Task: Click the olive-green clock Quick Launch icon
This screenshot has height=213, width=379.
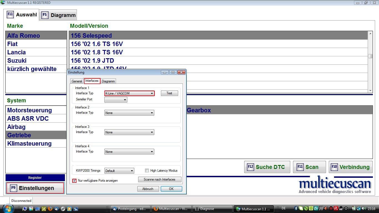Action: pyautogui.click(x=44, y=209)
